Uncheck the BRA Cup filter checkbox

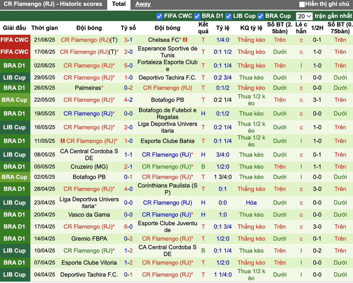tap(260, 16)
